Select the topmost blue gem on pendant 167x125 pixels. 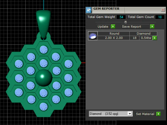[43, 50]
